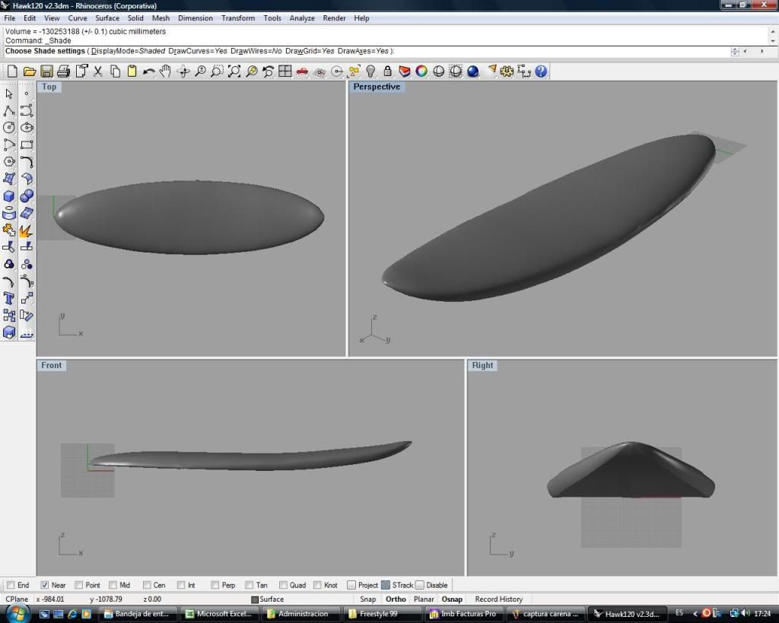Click the Top viewport title
The height and width of the screenshot is (623, 779).
pos(49,87)
